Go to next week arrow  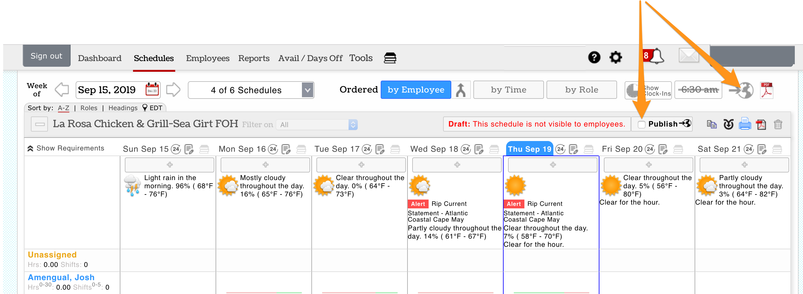(x=173, y=90)
